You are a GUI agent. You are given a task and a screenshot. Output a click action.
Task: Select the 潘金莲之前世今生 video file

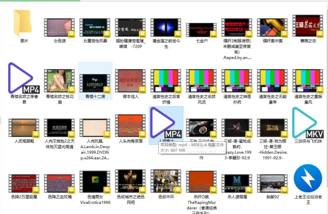click(x=166, y=28)
